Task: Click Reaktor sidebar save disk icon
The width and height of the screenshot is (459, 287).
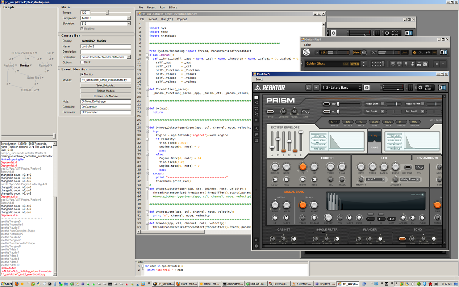Action: 256,140
